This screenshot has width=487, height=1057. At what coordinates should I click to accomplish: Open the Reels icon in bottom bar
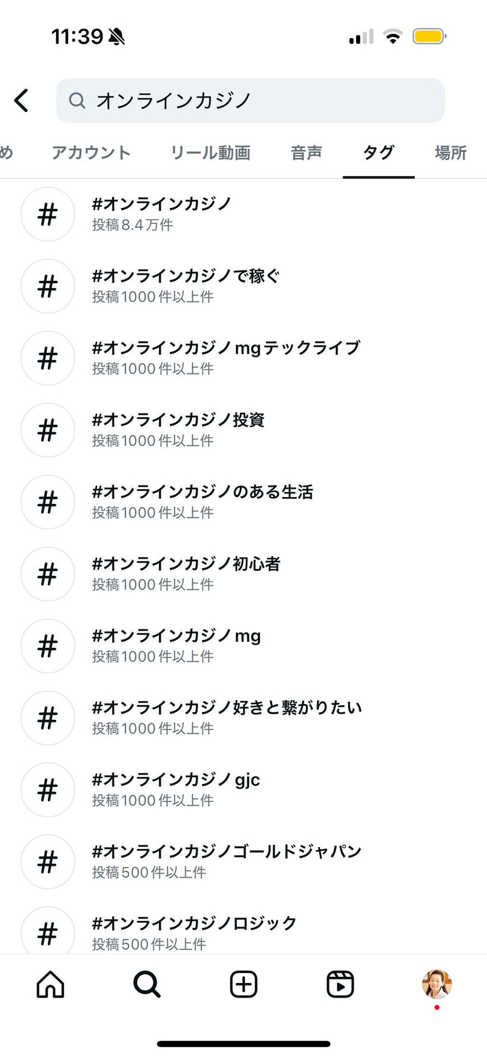pos(339,985)
